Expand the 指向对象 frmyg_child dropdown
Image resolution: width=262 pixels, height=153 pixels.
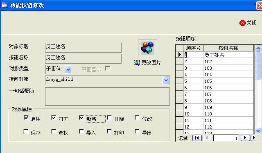tap(166, 80)
